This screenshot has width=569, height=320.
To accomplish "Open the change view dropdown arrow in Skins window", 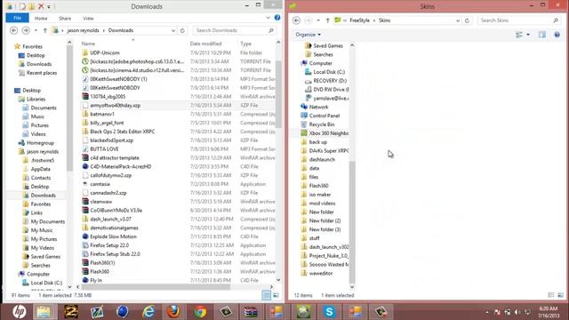I will click(528, 35).
